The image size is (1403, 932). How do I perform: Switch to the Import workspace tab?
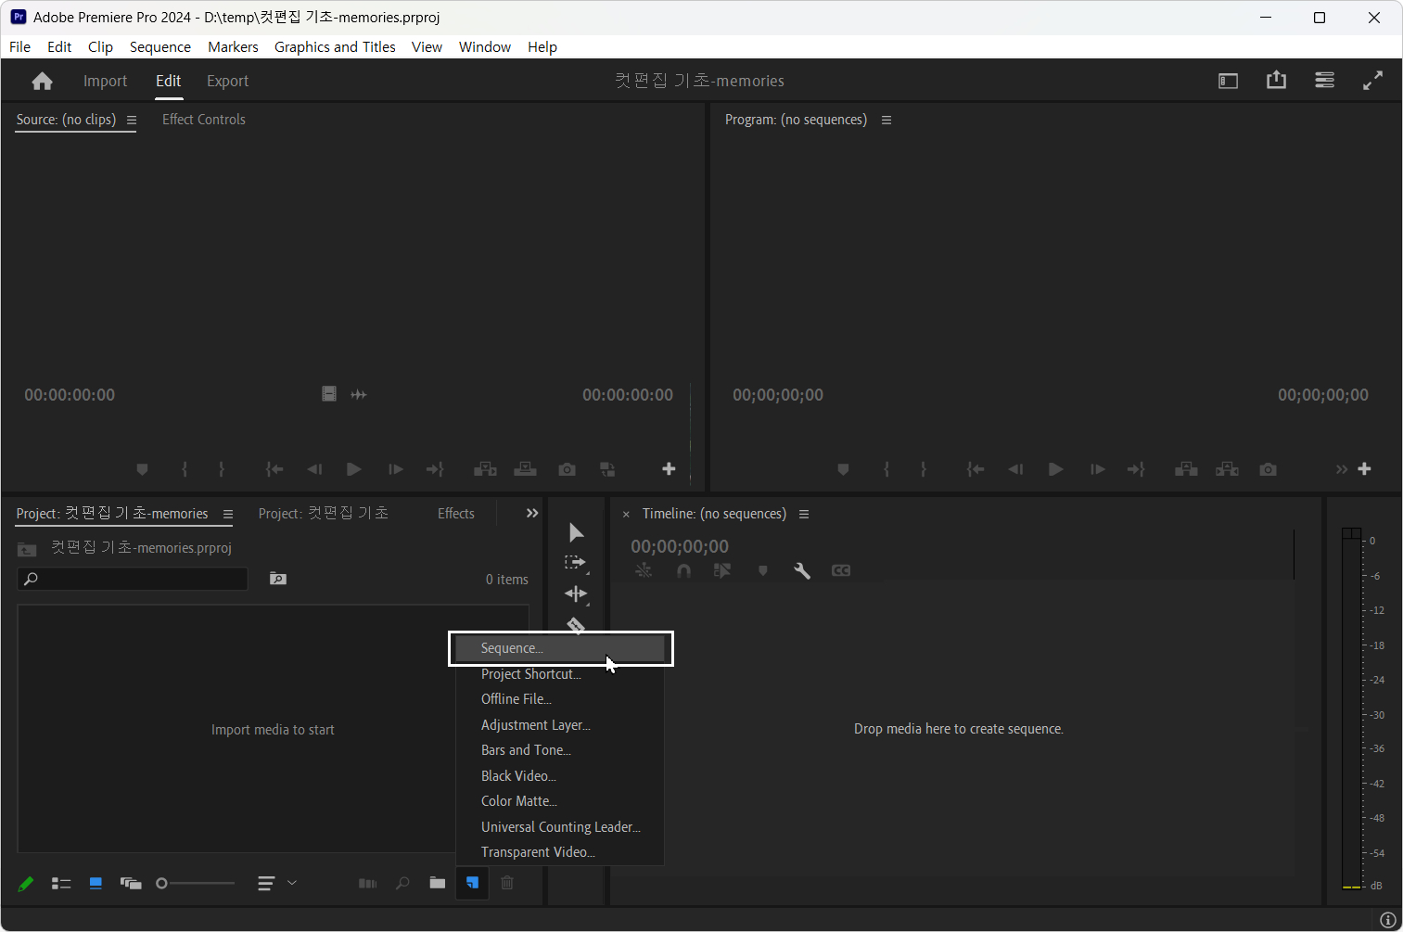coord(105,82)
